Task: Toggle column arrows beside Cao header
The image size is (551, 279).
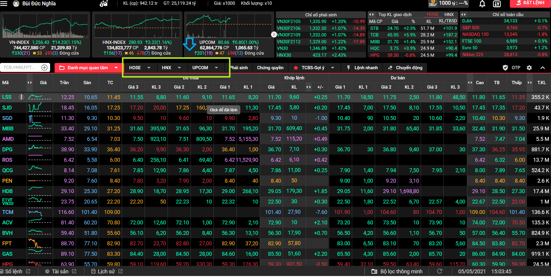Action: pyautogui.click(x=470, y=83)
